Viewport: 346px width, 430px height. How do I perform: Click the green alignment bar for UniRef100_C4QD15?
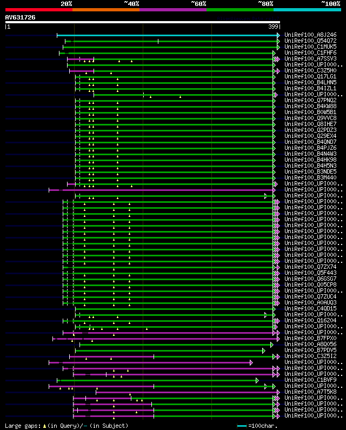174,309
